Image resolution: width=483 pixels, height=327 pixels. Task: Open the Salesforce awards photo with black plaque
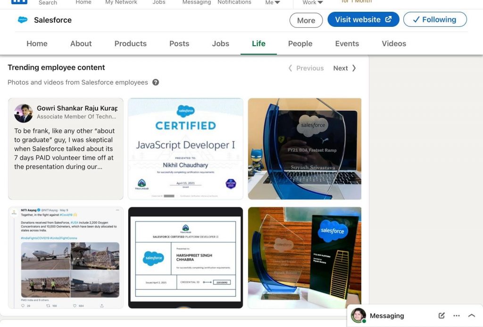point(305,258)
